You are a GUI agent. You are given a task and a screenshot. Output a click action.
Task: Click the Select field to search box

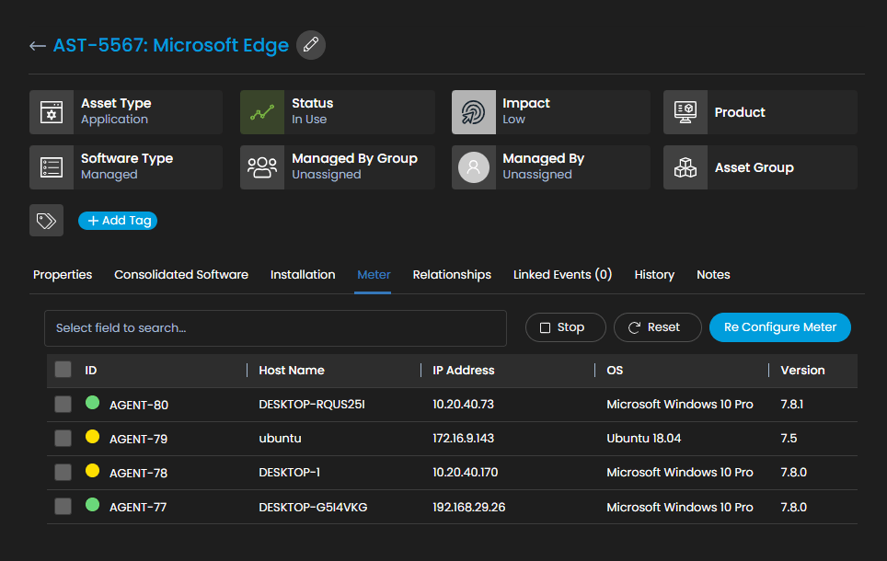click(x=275, y=328)
